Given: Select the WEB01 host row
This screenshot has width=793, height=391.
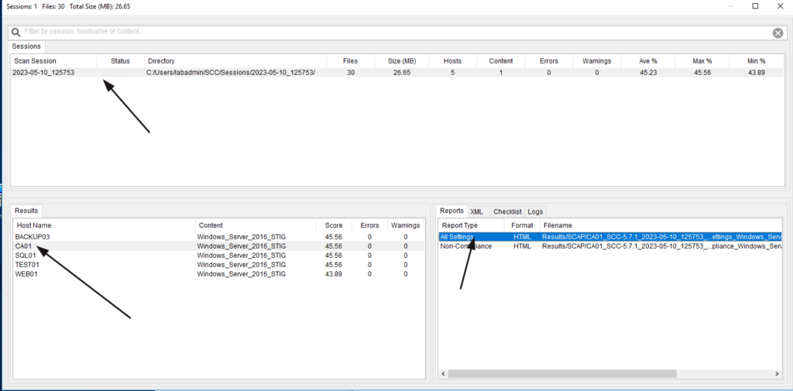Looking at the screenshot, I should coord(218,273).
